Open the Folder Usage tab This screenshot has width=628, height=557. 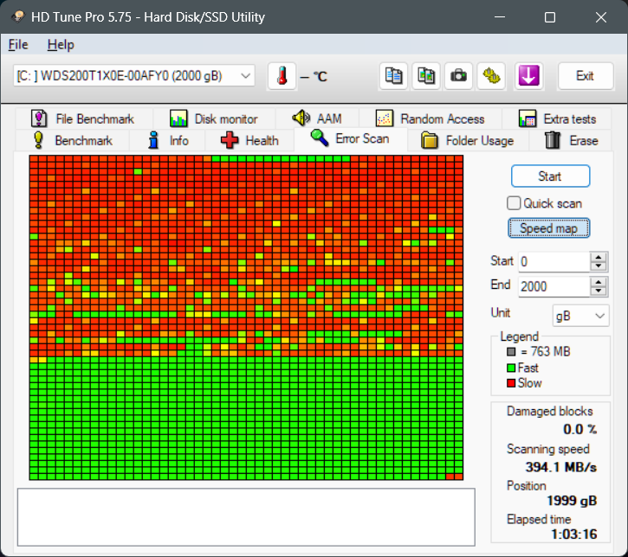tap(468, 140)
